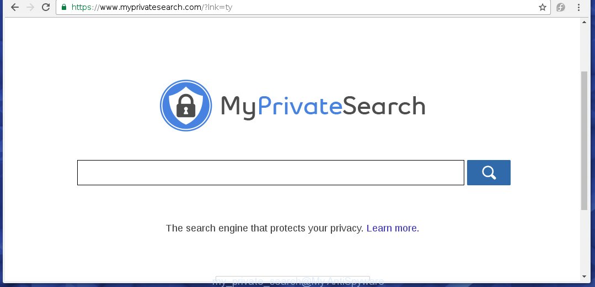Focus the main search input box

click(271, 173)
